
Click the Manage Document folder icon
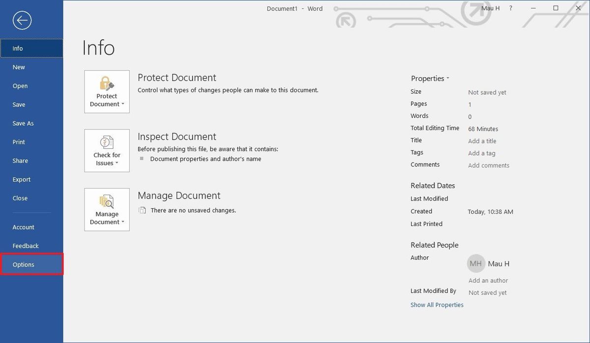107,201
